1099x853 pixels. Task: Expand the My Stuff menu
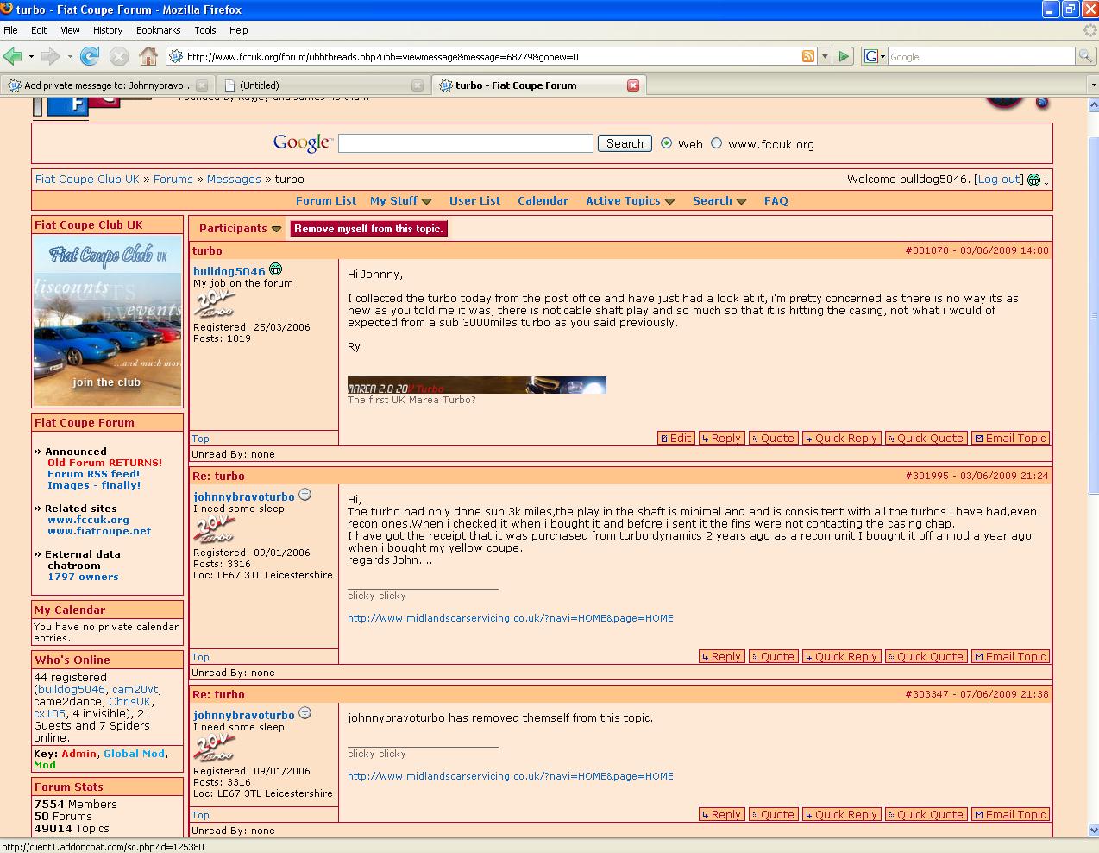tap(400, 200)
